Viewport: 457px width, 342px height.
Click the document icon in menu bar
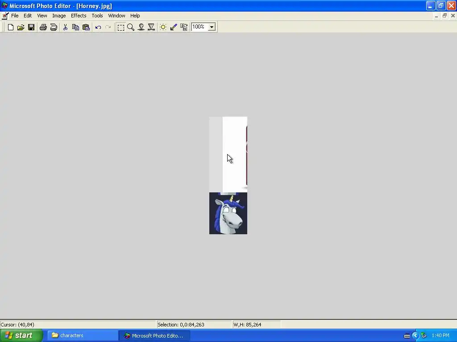click(5, 16)
